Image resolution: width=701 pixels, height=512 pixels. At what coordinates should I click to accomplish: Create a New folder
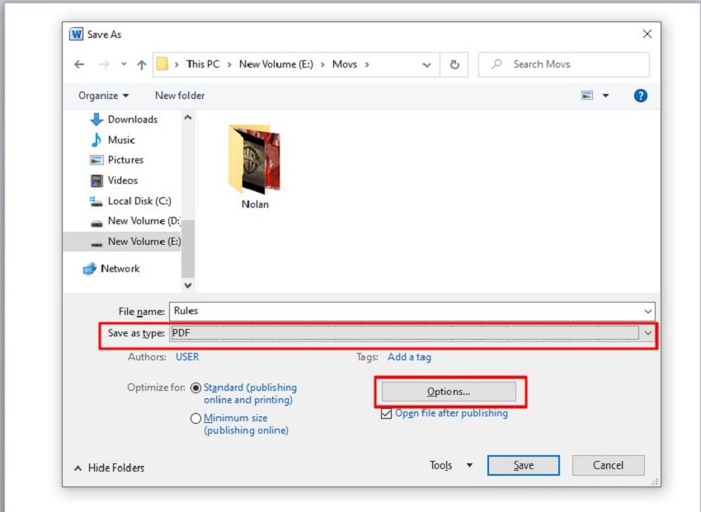tap(180, 96)
